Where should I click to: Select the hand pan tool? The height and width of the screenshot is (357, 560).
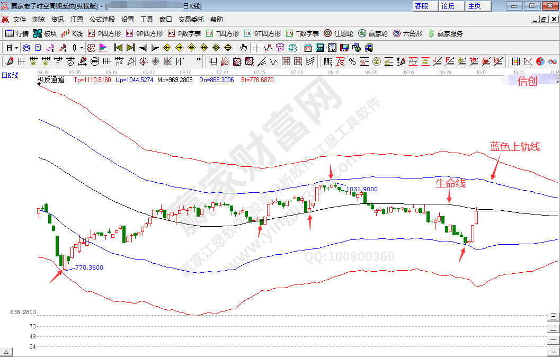(243, 48)
